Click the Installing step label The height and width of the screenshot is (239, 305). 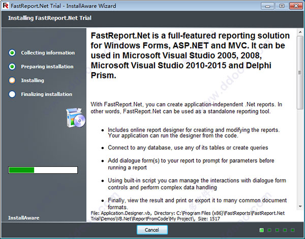click(x=33, y=80)
